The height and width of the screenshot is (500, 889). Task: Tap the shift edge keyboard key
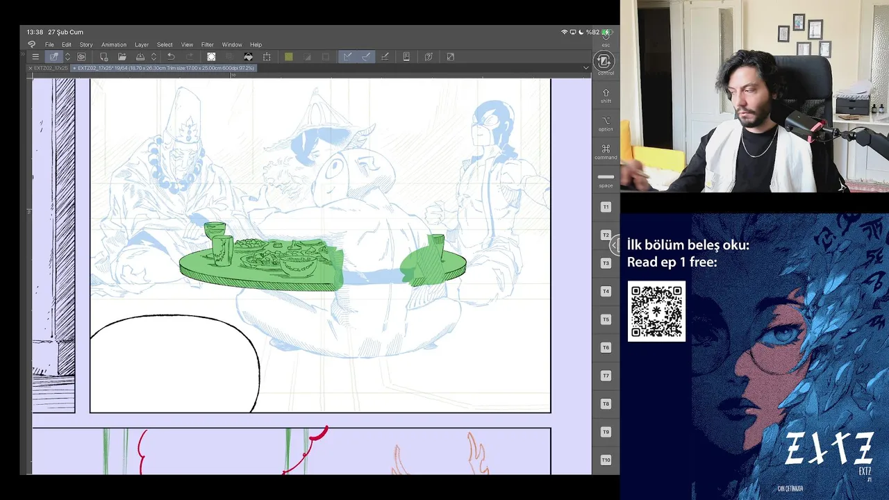606,96
